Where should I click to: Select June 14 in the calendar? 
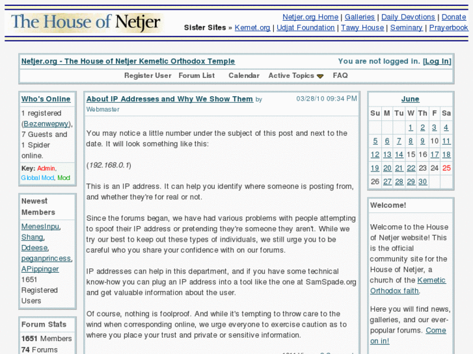pyautogui.click(x=399, y=155)
